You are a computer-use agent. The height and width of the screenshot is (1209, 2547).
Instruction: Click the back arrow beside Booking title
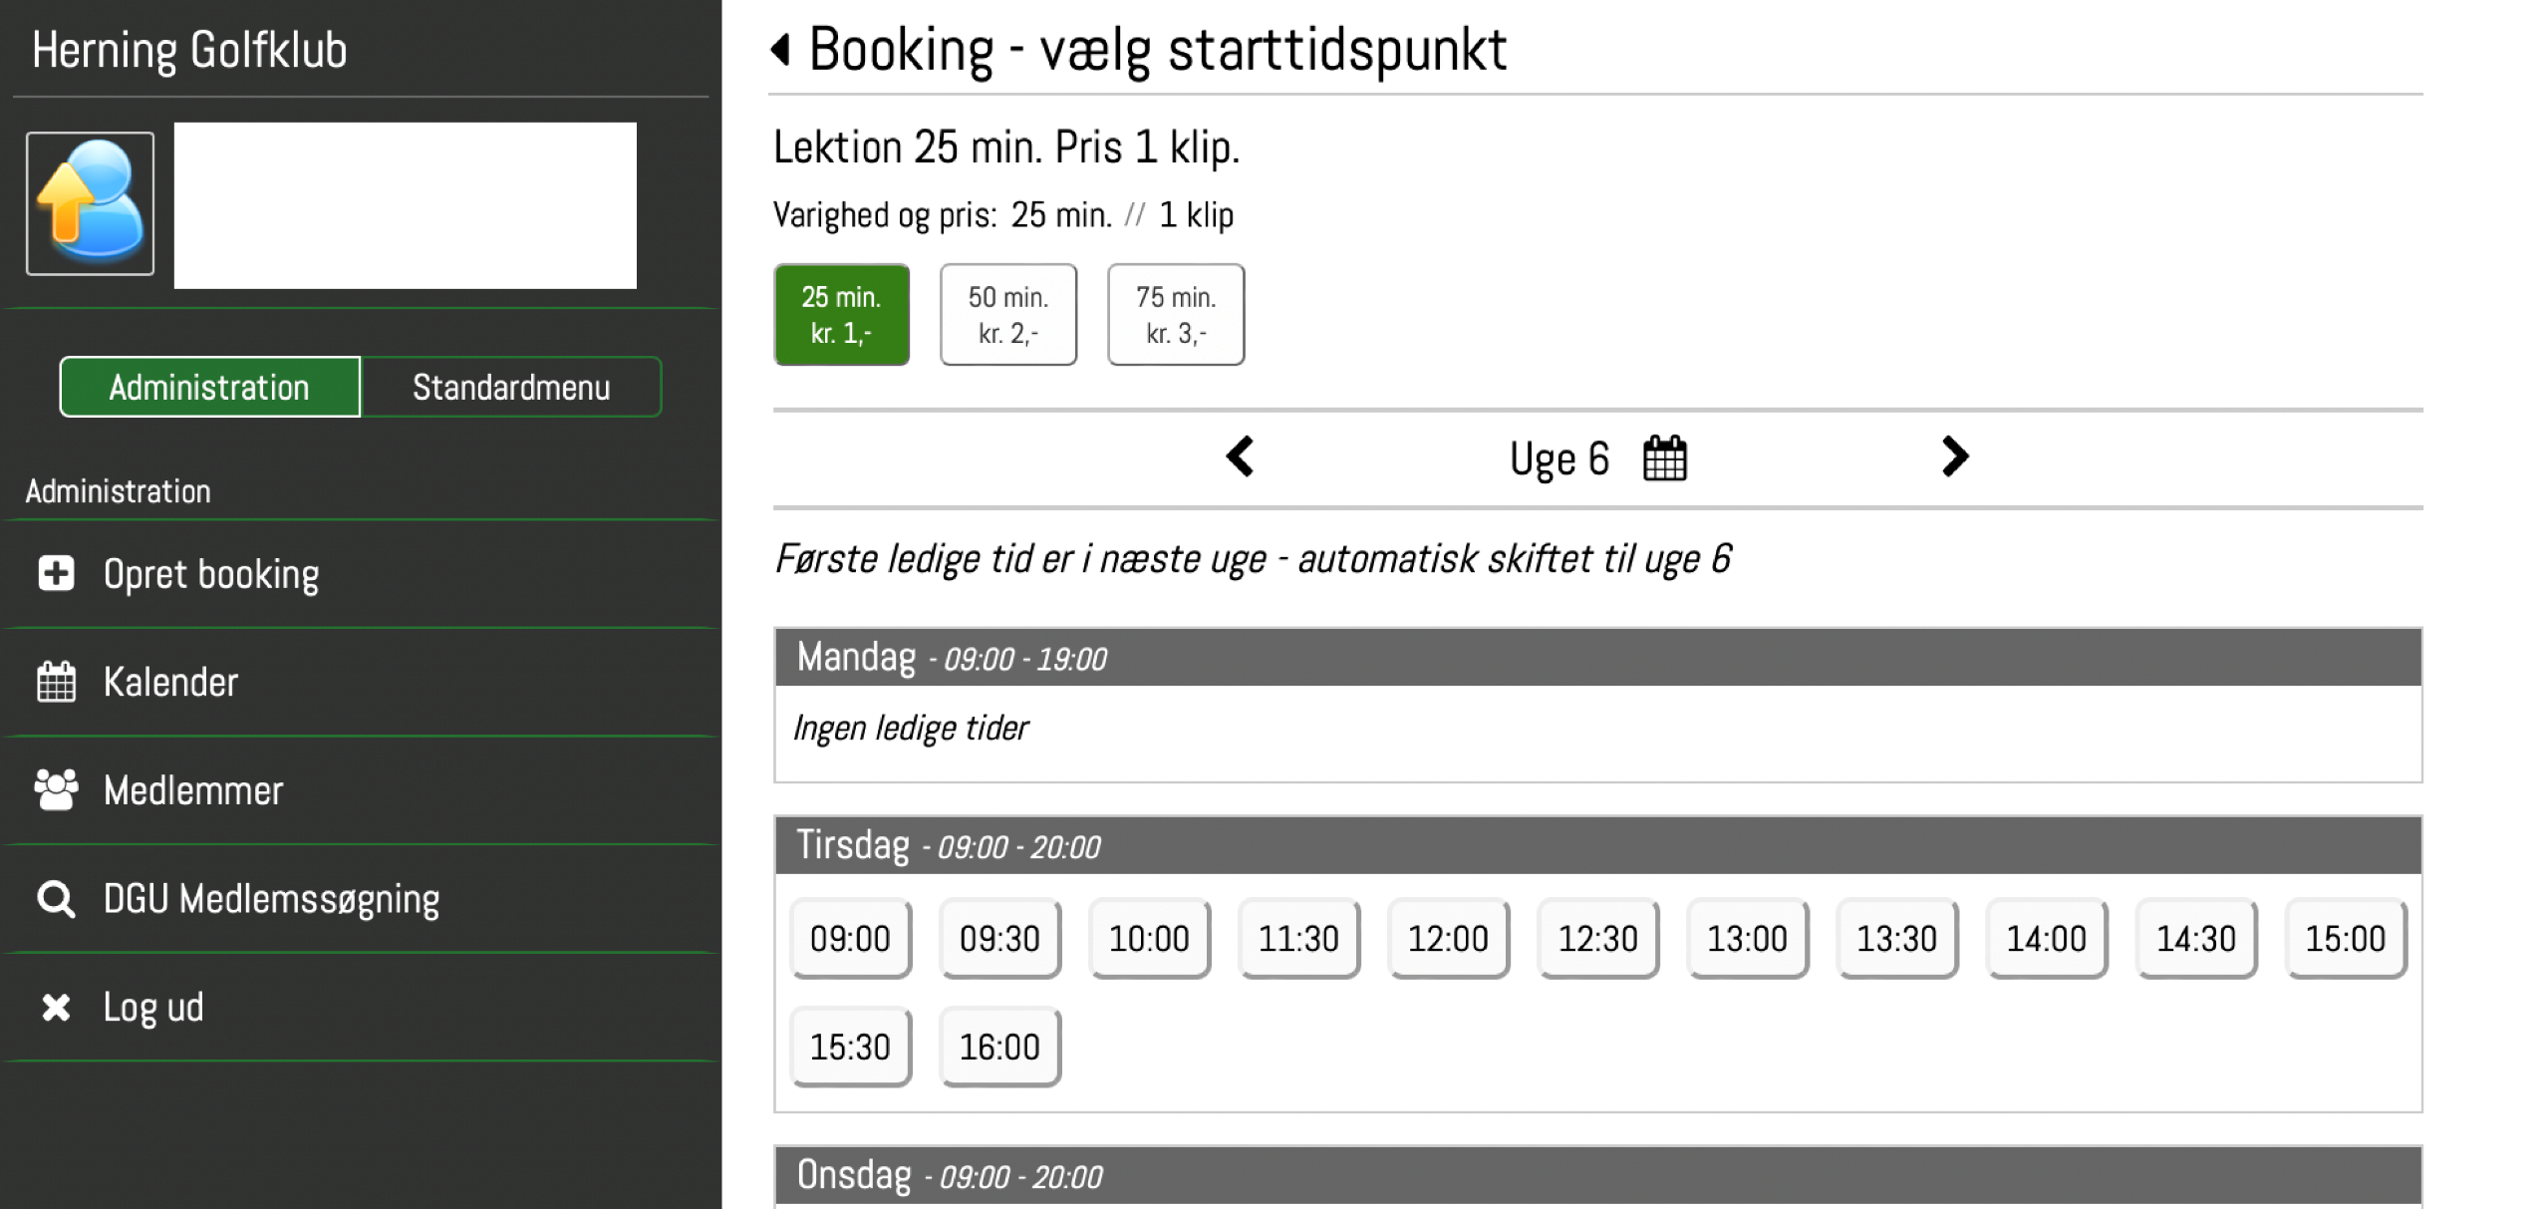(x=781, y=49)
